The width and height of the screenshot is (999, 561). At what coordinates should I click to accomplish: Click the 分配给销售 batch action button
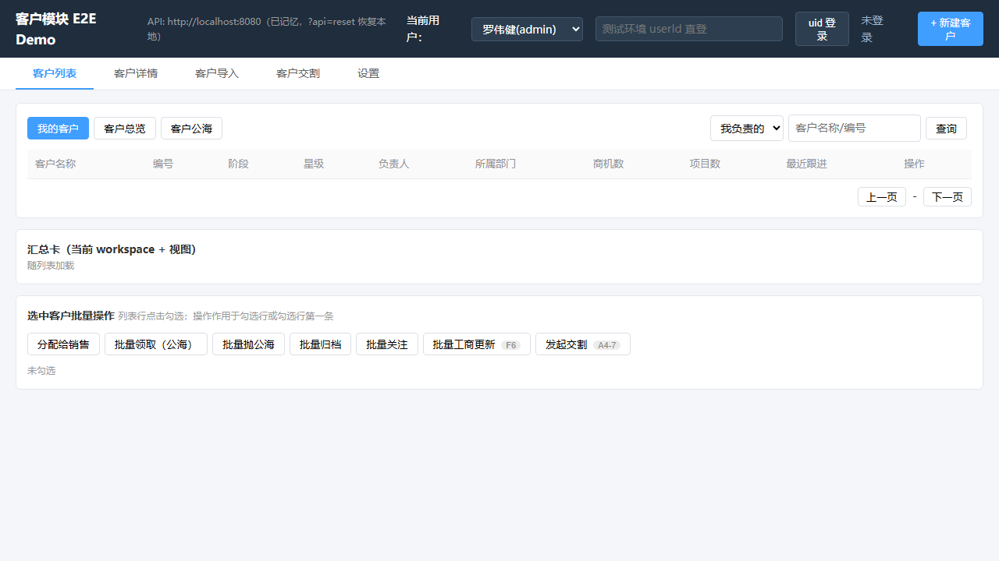(63, 344)
